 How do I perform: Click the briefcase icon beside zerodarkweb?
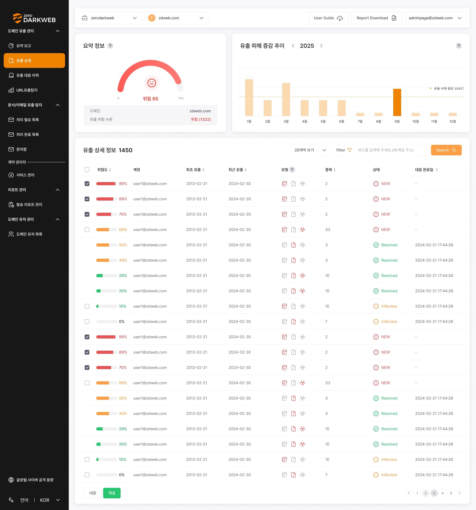[85, 18]
